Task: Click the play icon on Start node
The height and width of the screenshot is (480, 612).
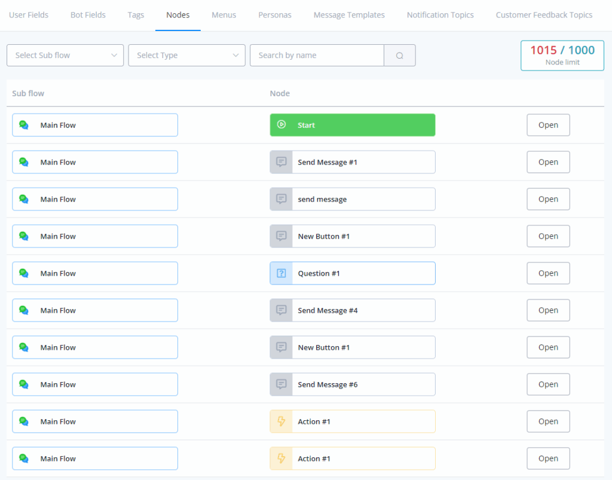Action: (x=281, y=125)
